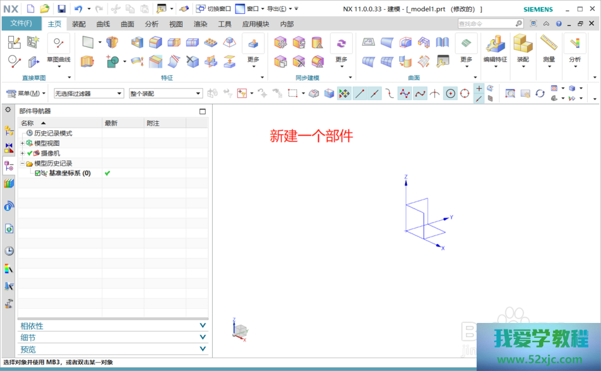This screenshot has height=371, width=601.
Task: Switch to the 曲线 ribbon tab
Action: pyautogui.click(x=103, y=24)
